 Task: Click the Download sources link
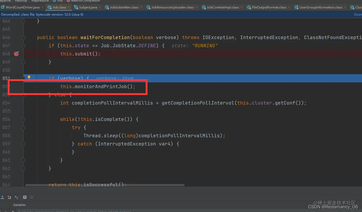tap(358, 15)
